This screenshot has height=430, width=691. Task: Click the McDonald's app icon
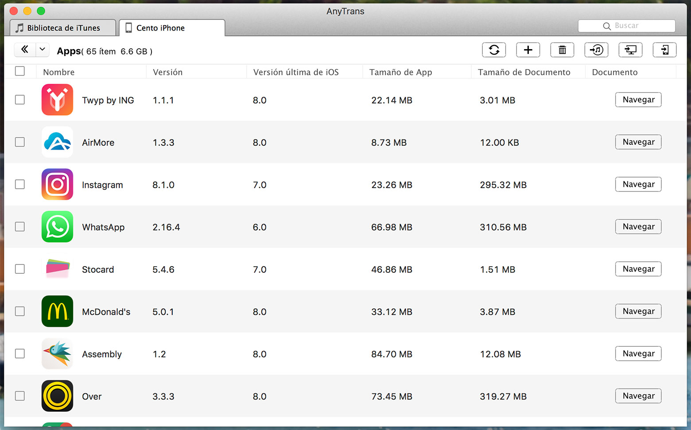[x=57, y=311]
